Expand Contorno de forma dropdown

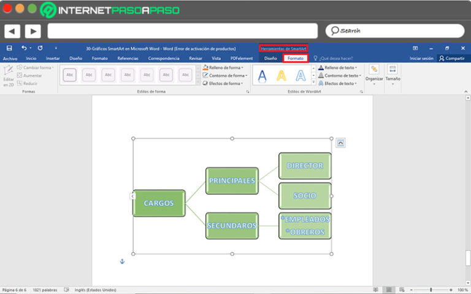[224, 75]
